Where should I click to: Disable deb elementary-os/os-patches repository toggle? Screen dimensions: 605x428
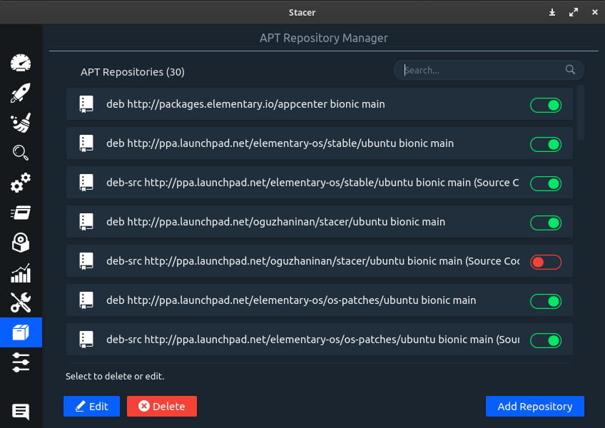[x=546, y=302]
